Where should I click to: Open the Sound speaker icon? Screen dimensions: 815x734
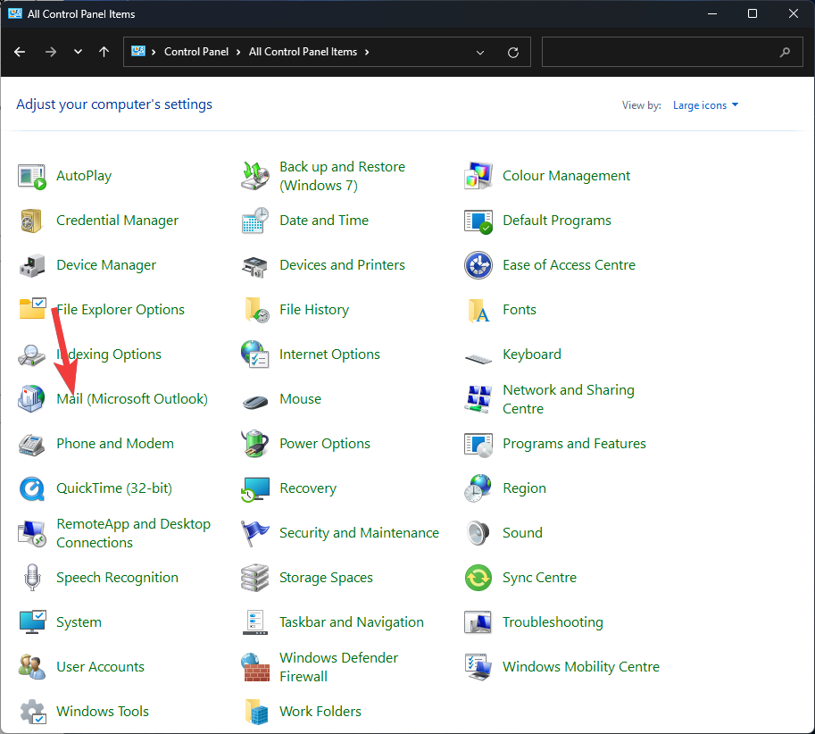pos(478,533)
